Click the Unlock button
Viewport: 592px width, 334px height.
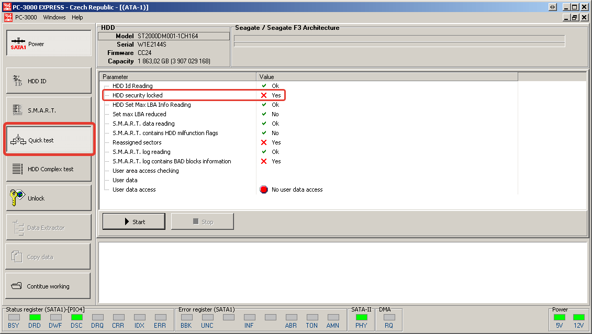click(x=49, y=198)
